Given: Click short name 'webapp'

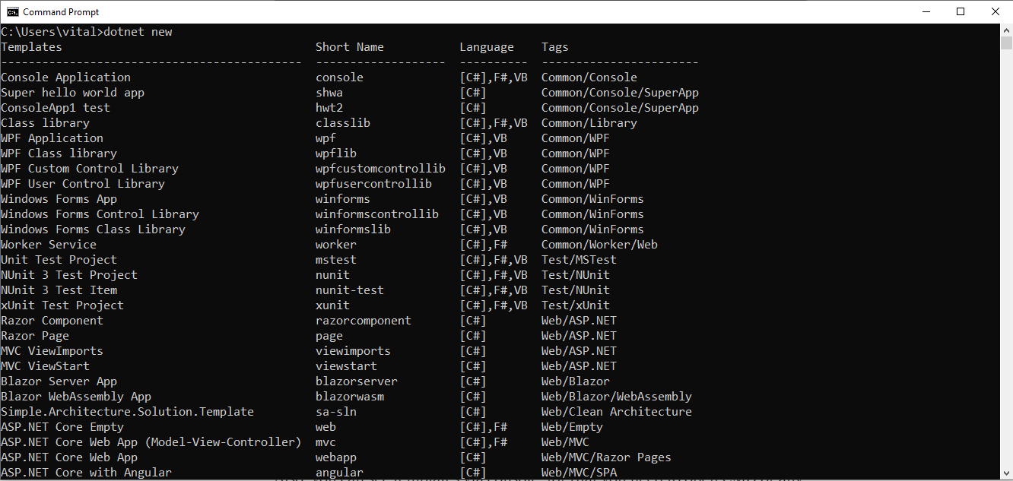Looking at the screenshot, I should coord(336,457).
